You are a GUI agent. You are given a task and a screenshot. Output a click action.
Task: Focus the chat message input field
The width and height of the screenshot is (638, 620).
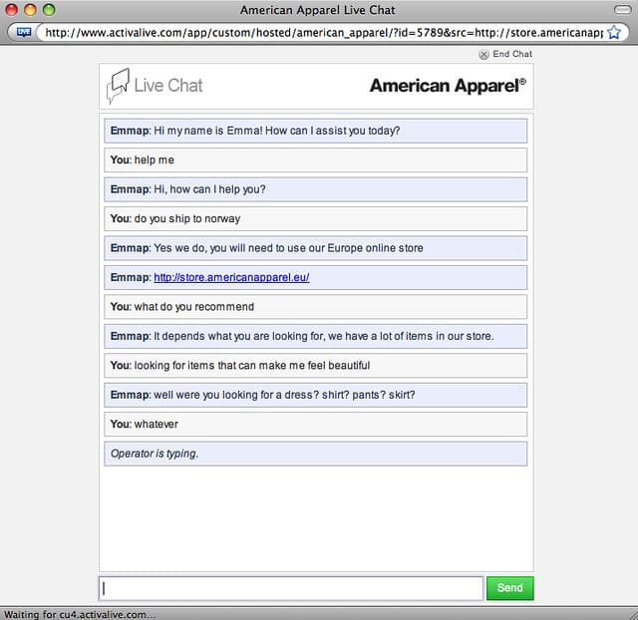(291, 588)
